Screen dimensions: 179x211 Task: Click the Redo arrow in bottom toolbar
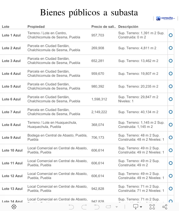(84, 207)
